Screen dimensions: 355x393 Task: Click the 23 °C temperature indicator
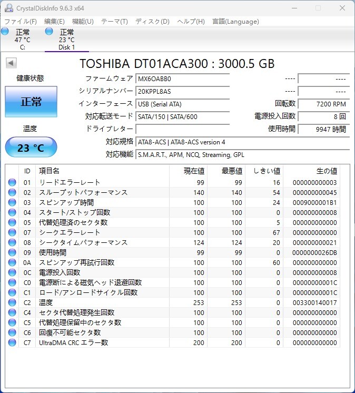coord(31,147)
